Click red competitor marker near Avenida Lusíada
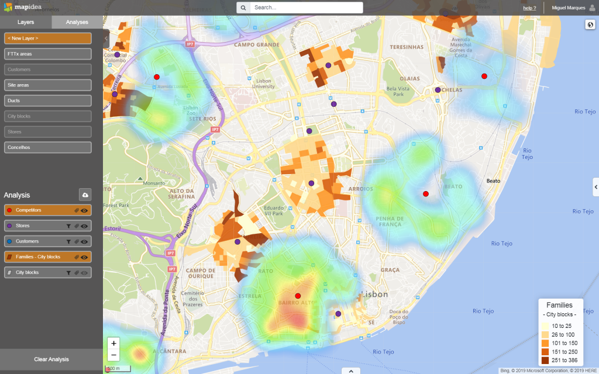599x374 pixels. pyautogui.click(x=157, y=77)
